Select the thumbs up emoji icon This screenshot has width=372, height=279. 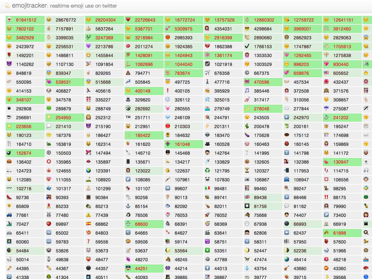(88, 29)
